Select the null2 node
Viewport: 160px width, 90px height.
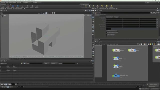(x=116, y=66)
